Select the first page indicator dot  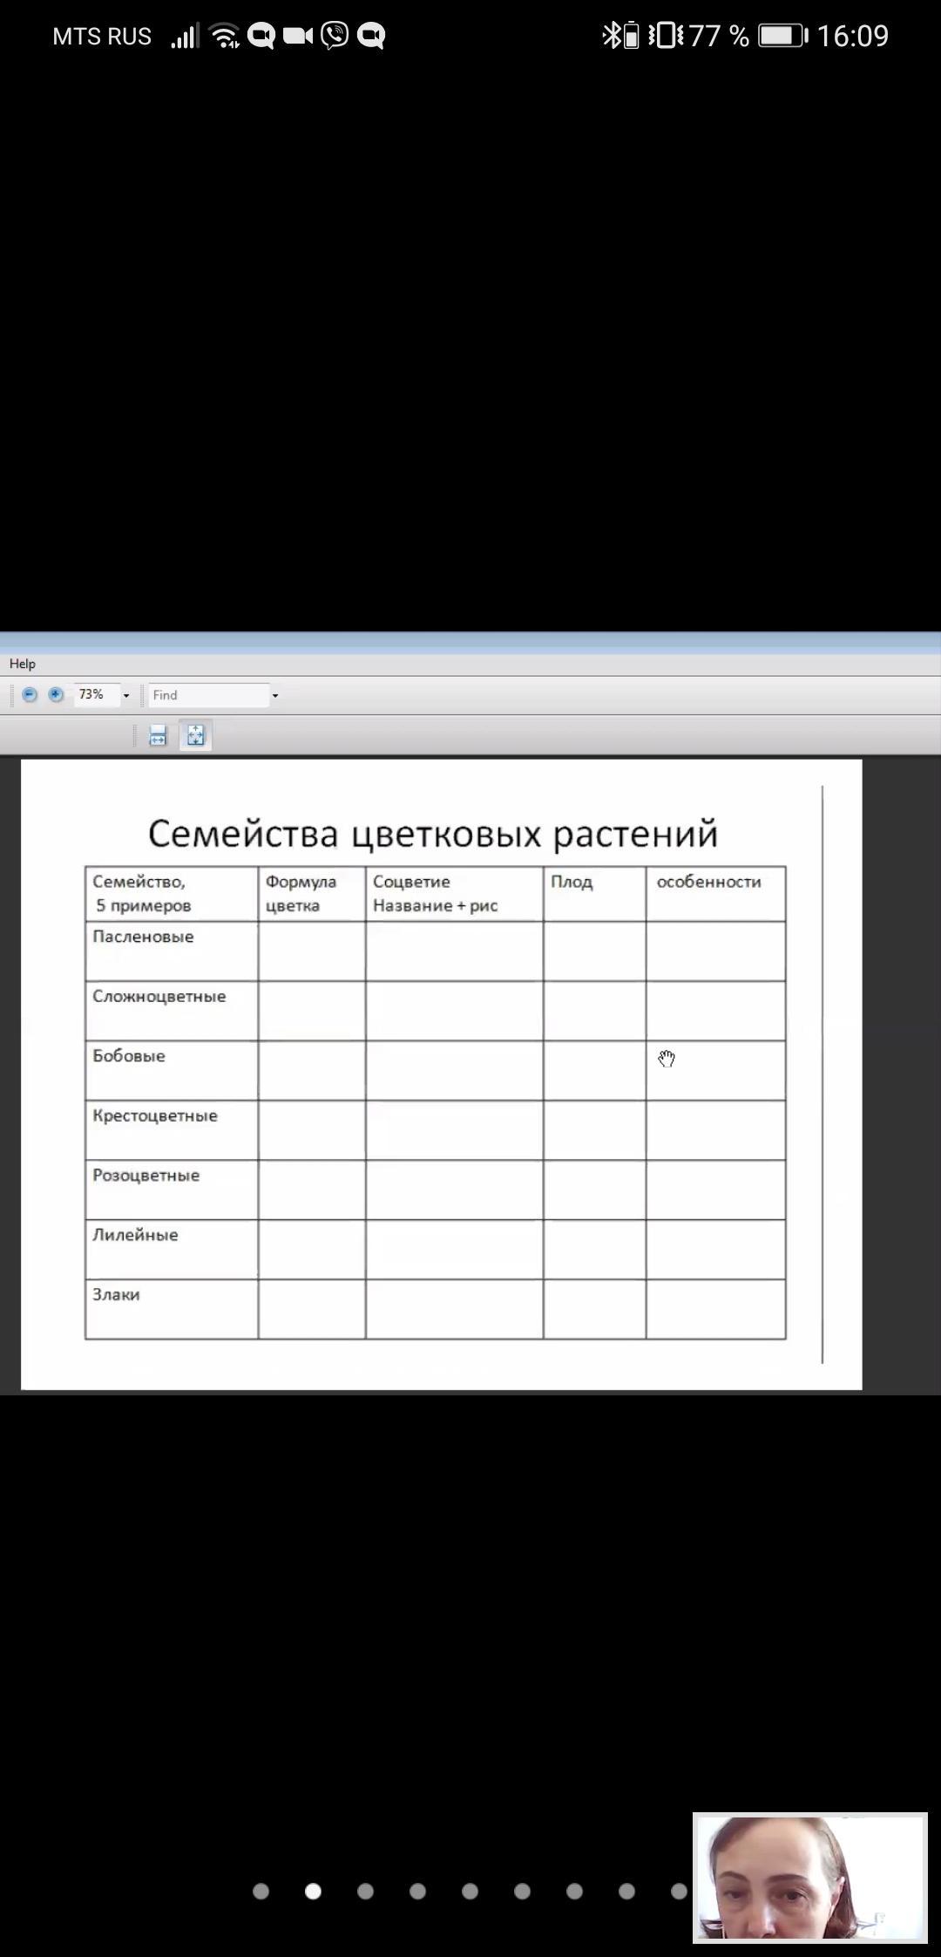[261, 1891]
